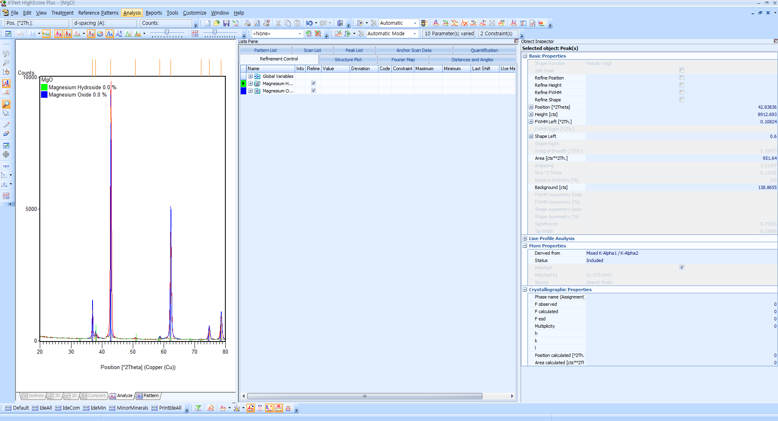Image resolution: width=778 pixels, height=421 pixels.
Task: Switch to the Fourier Map tab
Action: pyautogui.click(x=403, y=60)
